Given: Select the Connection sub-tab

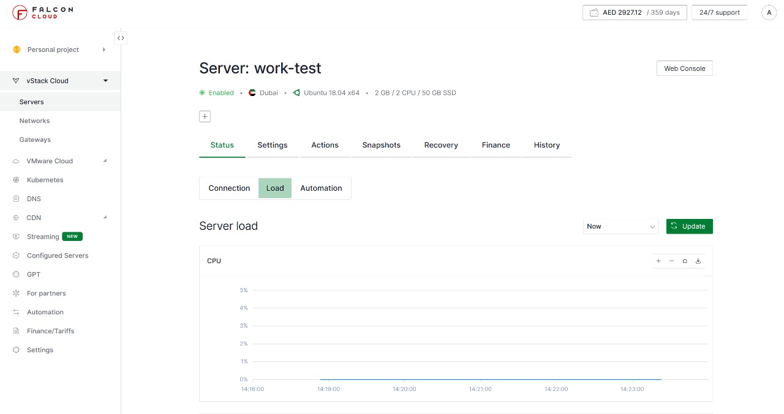Looking at the screenshot, I should pos(229,188).
